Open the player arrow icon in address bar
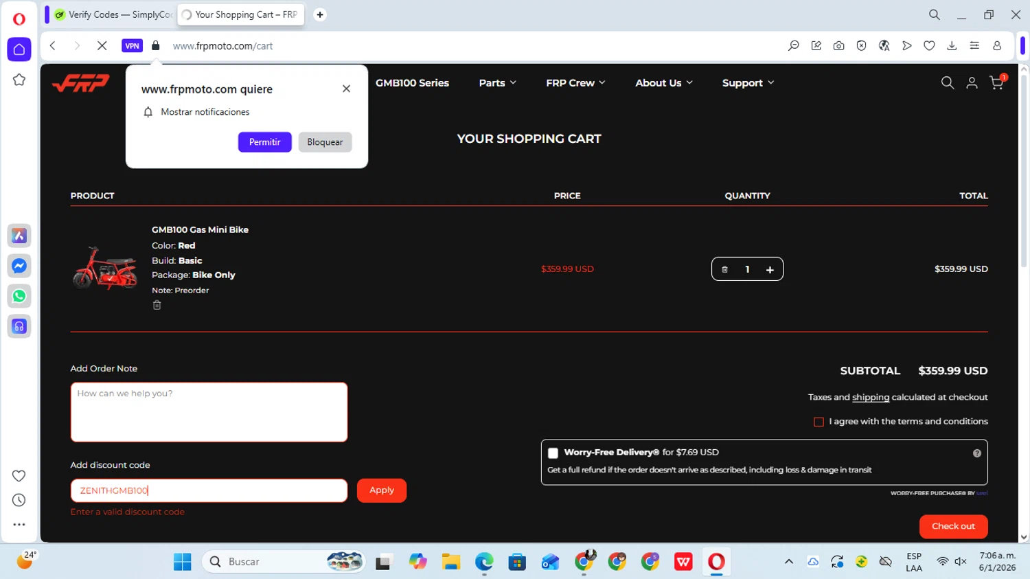The height and width of the screenshot is (579, 1030). pyautogui.click(x=907, y=46)
